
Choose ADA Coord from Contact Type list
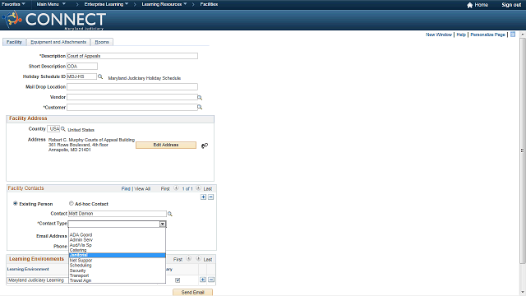pos(117,235)
